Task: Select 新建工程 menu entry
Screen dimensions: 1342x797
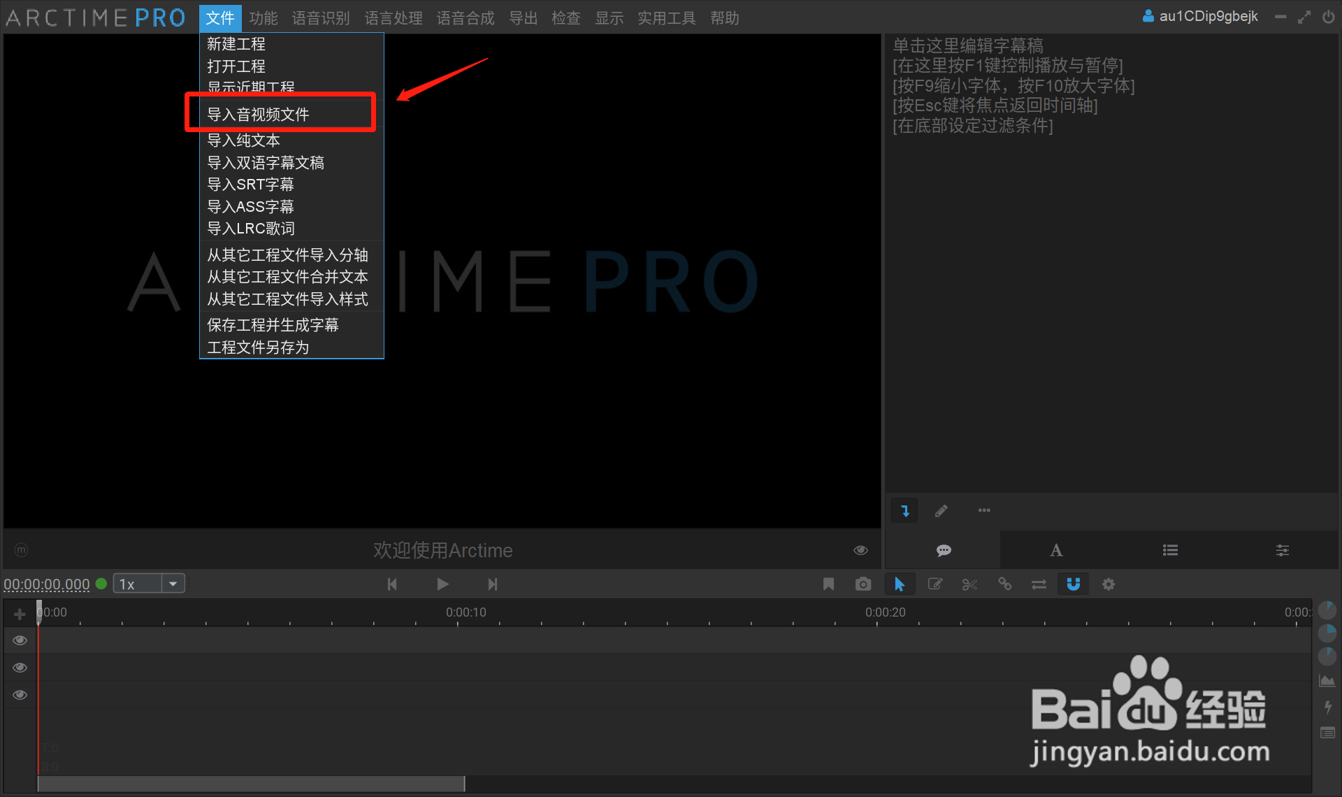Action: pyautogui.click(x=291, y=44)
